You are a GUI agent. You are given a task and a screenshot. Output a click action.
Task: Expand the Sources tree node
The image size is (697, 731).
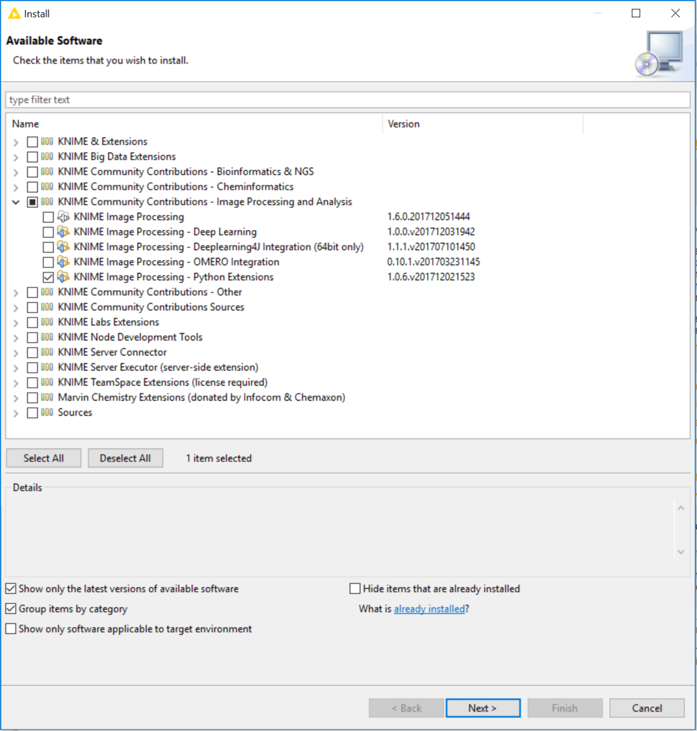pyautogui.click(x=16, y=413)
